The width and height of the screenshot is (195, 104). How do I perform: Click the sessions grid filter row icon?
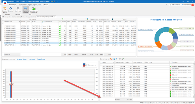click(x=101, y=64)
